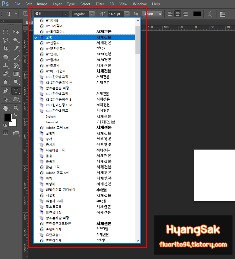Toggle the Character and Paragraph panels
235x259 pixels.
coord(222,14)
